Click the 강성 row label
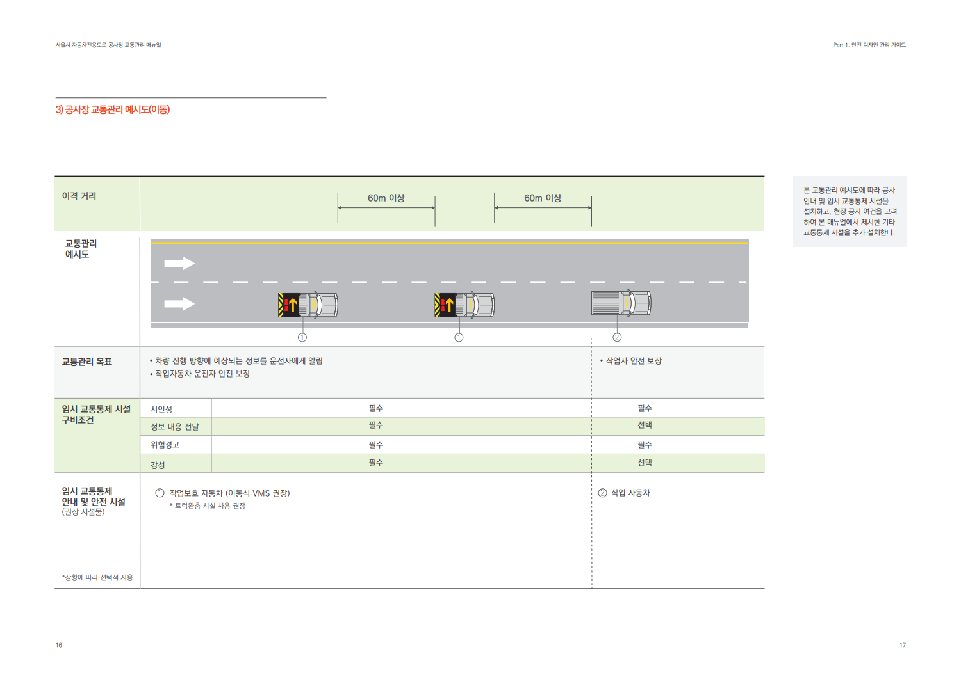Screen dimensions: 961x677 point(158,465)
